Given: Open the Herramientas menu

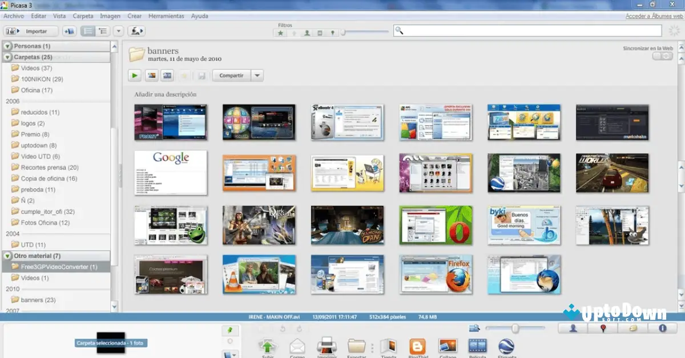Looking at the screenshot, I should [166, 16].
